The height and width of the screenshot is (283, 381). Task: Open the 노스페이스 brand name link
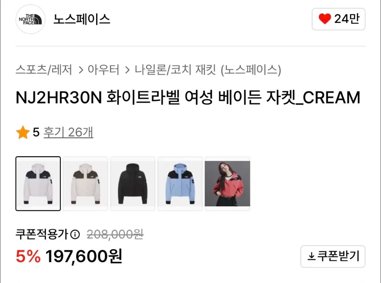[x=82, y=19]
